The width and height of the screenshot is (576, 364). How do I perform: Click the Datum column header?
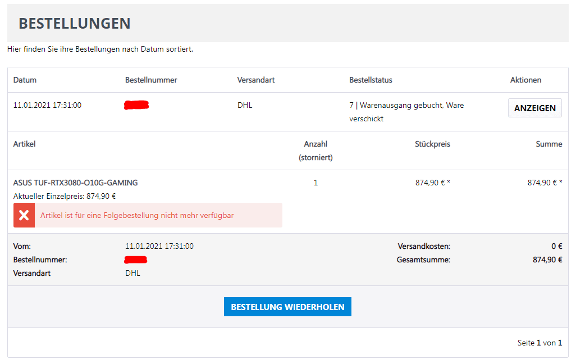click(25, 80)
